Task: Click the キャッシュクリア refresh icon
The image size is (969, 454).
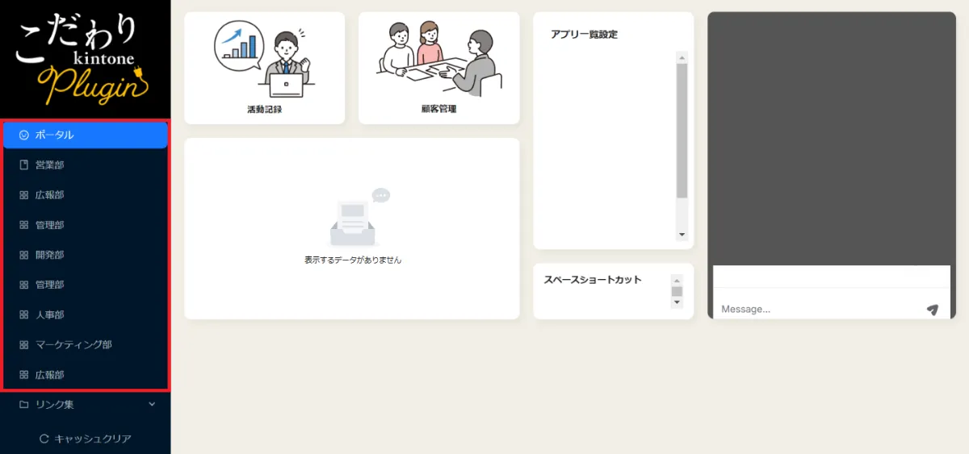Action: 44,439
